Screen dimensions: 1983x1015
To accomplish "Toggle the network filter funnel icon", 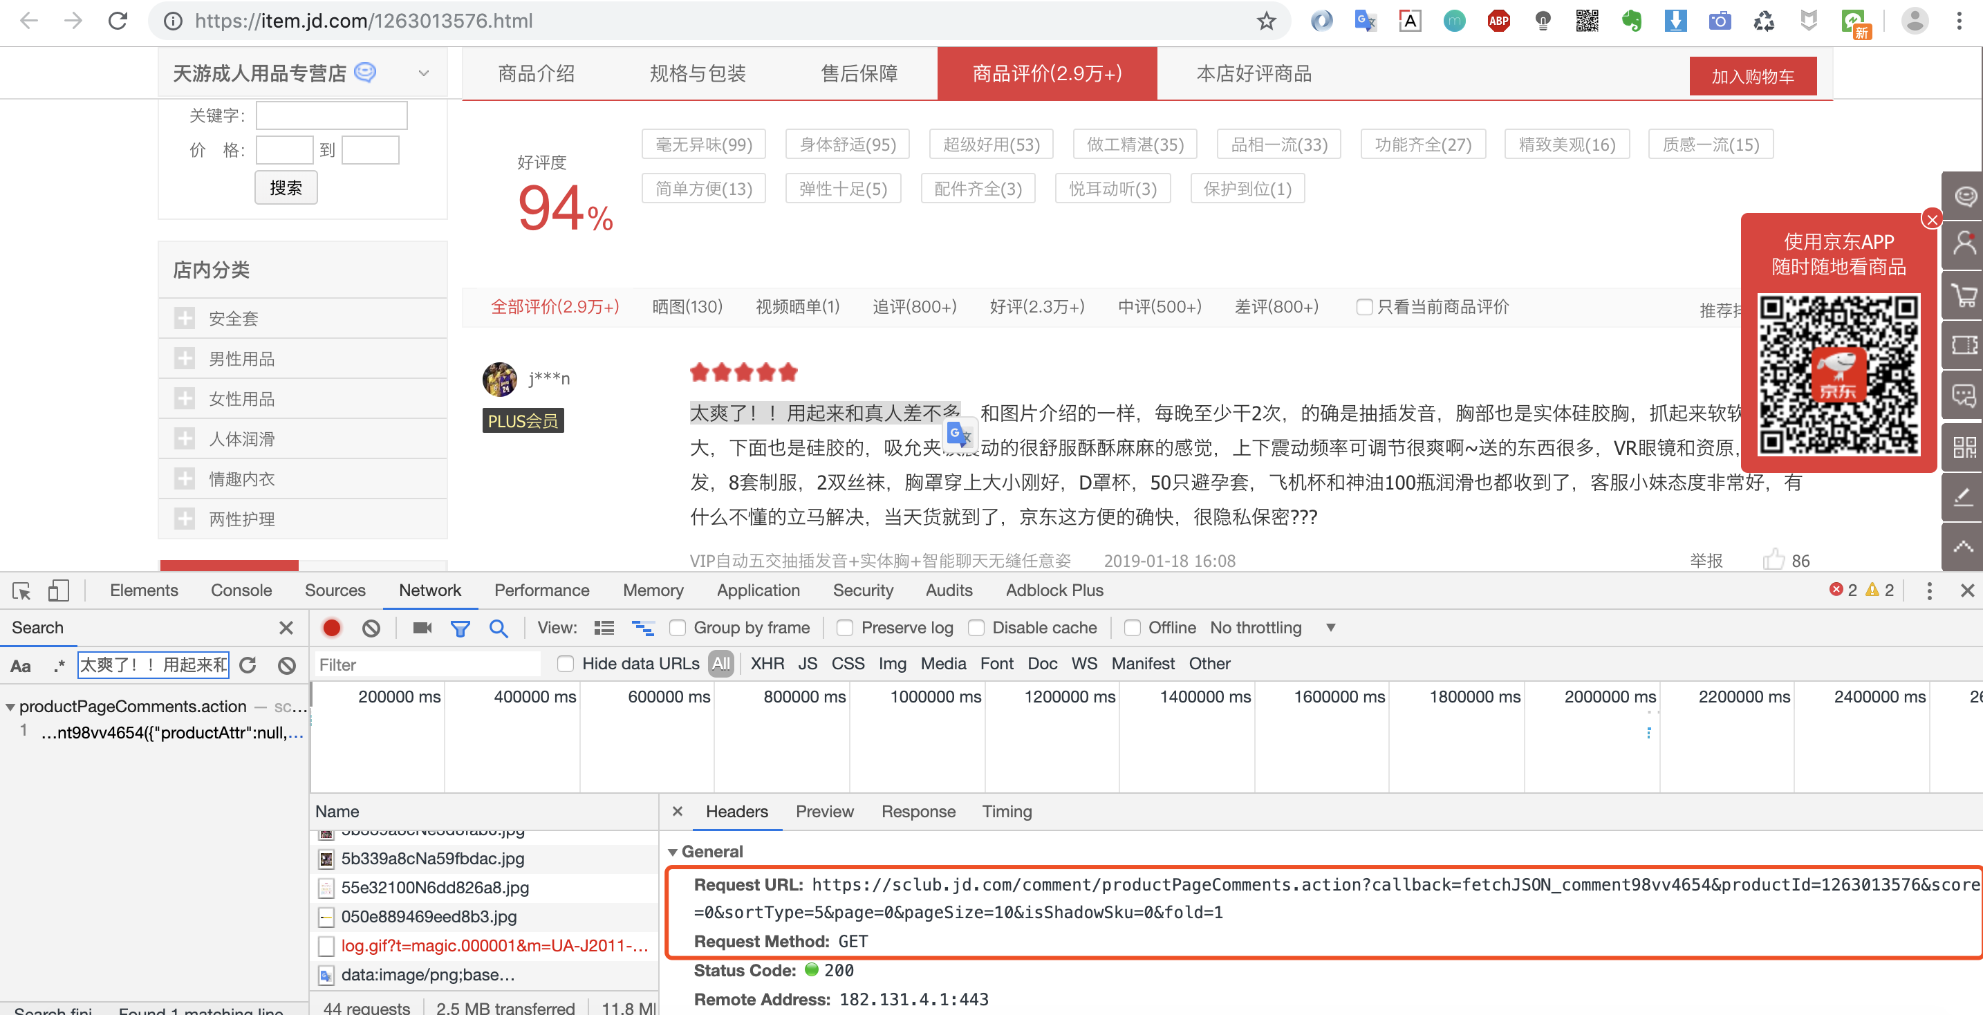I will (x=460, y=627).
